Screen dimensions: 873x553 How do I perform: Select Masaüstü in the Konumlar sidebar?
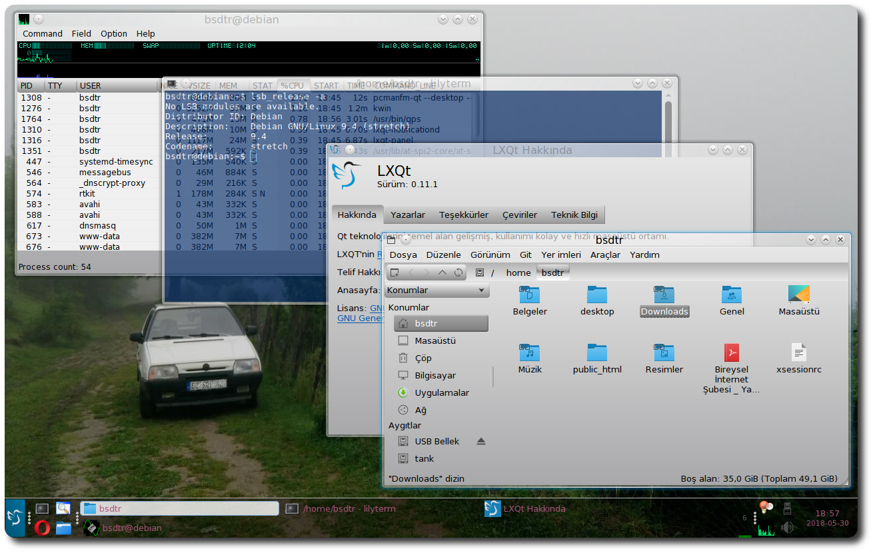pyautogui.click(x=440, y=340)
